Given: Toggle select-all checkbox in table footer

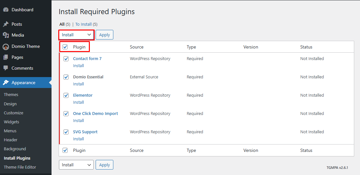Looking at the screenshot, I should click(65, 150).
